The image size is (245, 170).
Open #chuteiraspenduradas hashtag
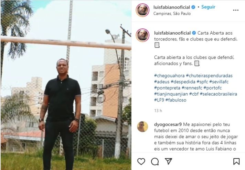point(209,76)
